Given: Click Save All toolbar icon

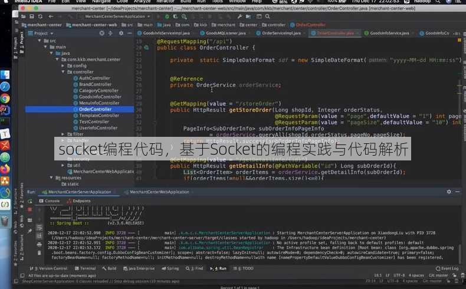Looking at the screenshot, I should (31, 17).
